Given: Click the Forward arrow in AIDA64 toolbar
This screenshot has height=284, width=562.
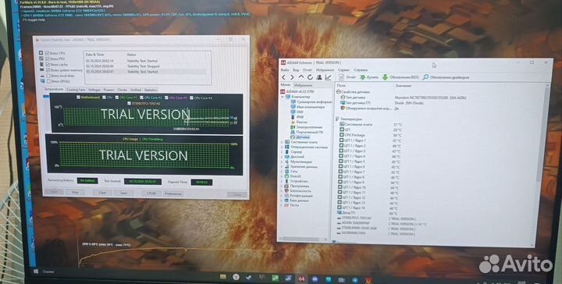Looking at the screenshot, I should coord(292,77).
